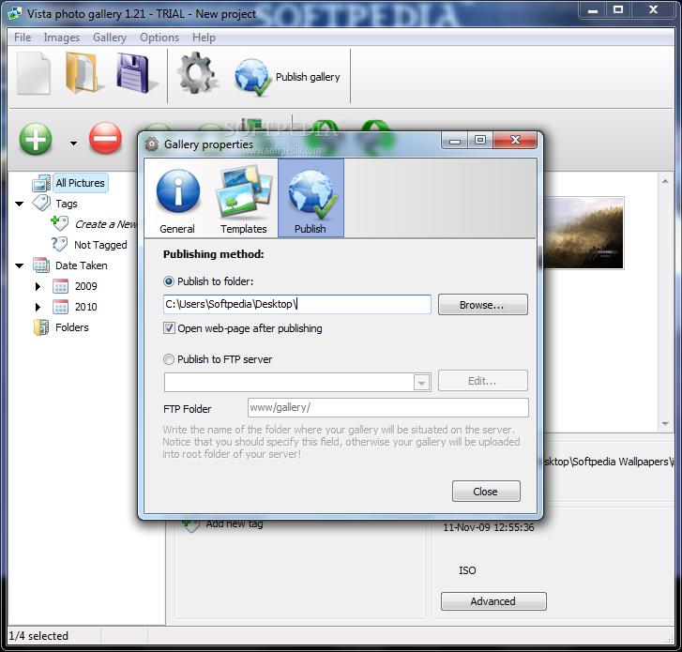Select Publish to folder radio button
The height and width of the screenshot is (652, 682).
[169, 281]
